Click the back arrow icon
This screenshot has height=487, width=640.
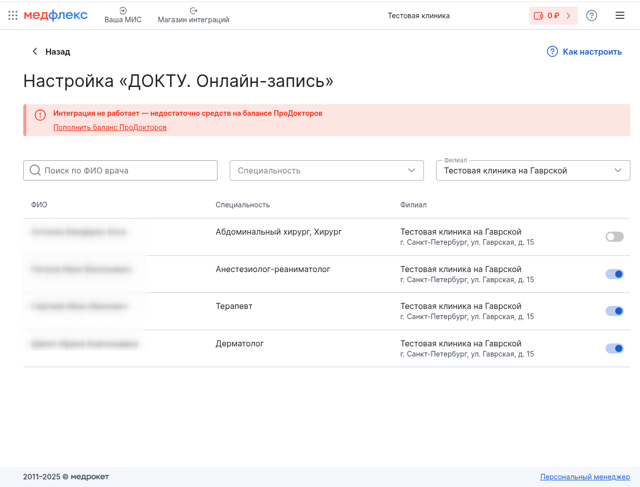[35, 51]
